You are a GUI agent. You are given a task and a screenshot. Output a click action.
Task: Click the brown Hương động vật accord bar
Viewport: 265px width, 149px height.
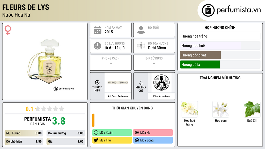[x=200, y=55]
